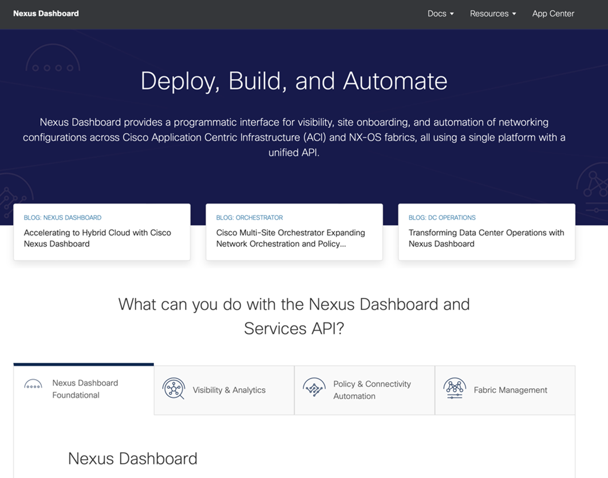Image resolution: width=608 pixels, height=478 pixels.
Task: Open Transforming Data Center Operations blog post
Action: 486,238
